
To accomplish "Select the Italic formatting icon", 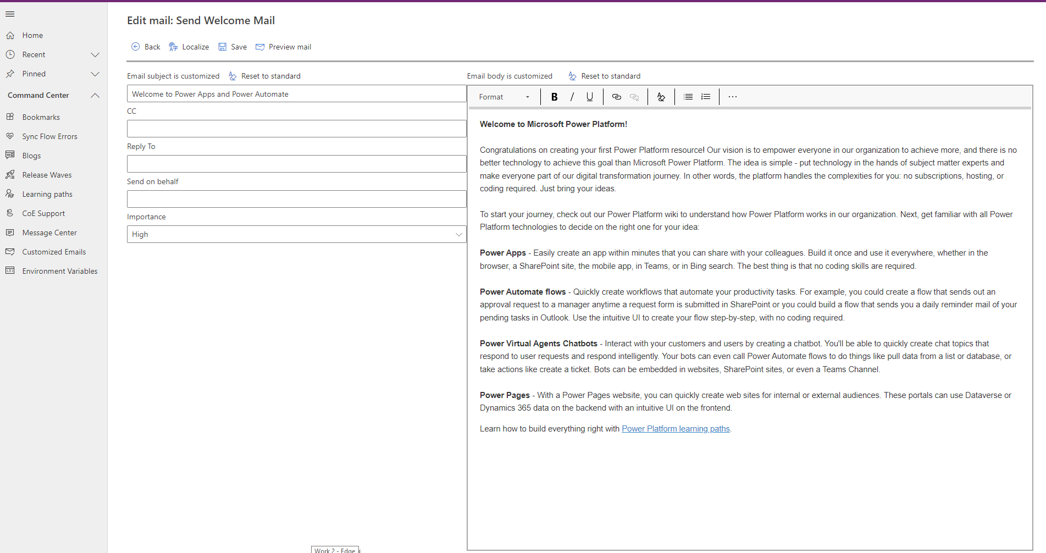I will [x=572, y=97].
